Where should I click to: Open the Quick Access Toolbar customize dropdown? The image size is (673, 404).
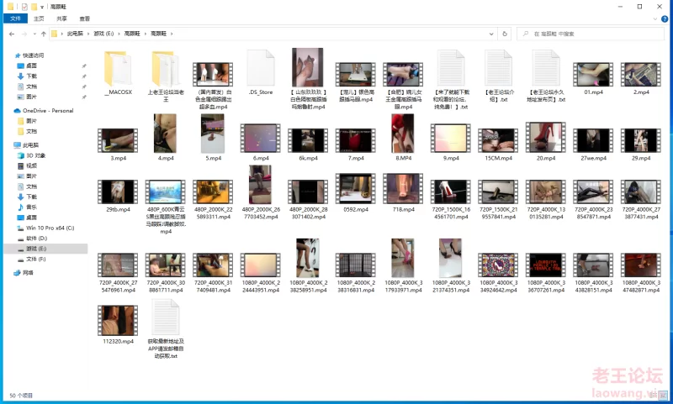pos(42,7)
